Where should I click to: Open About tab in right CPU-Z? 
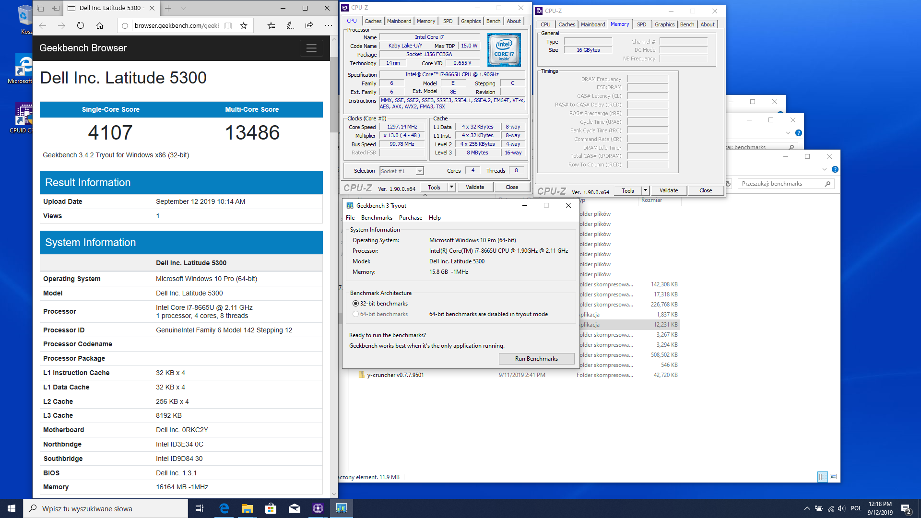pyautogui.click(x=707, y=24)
